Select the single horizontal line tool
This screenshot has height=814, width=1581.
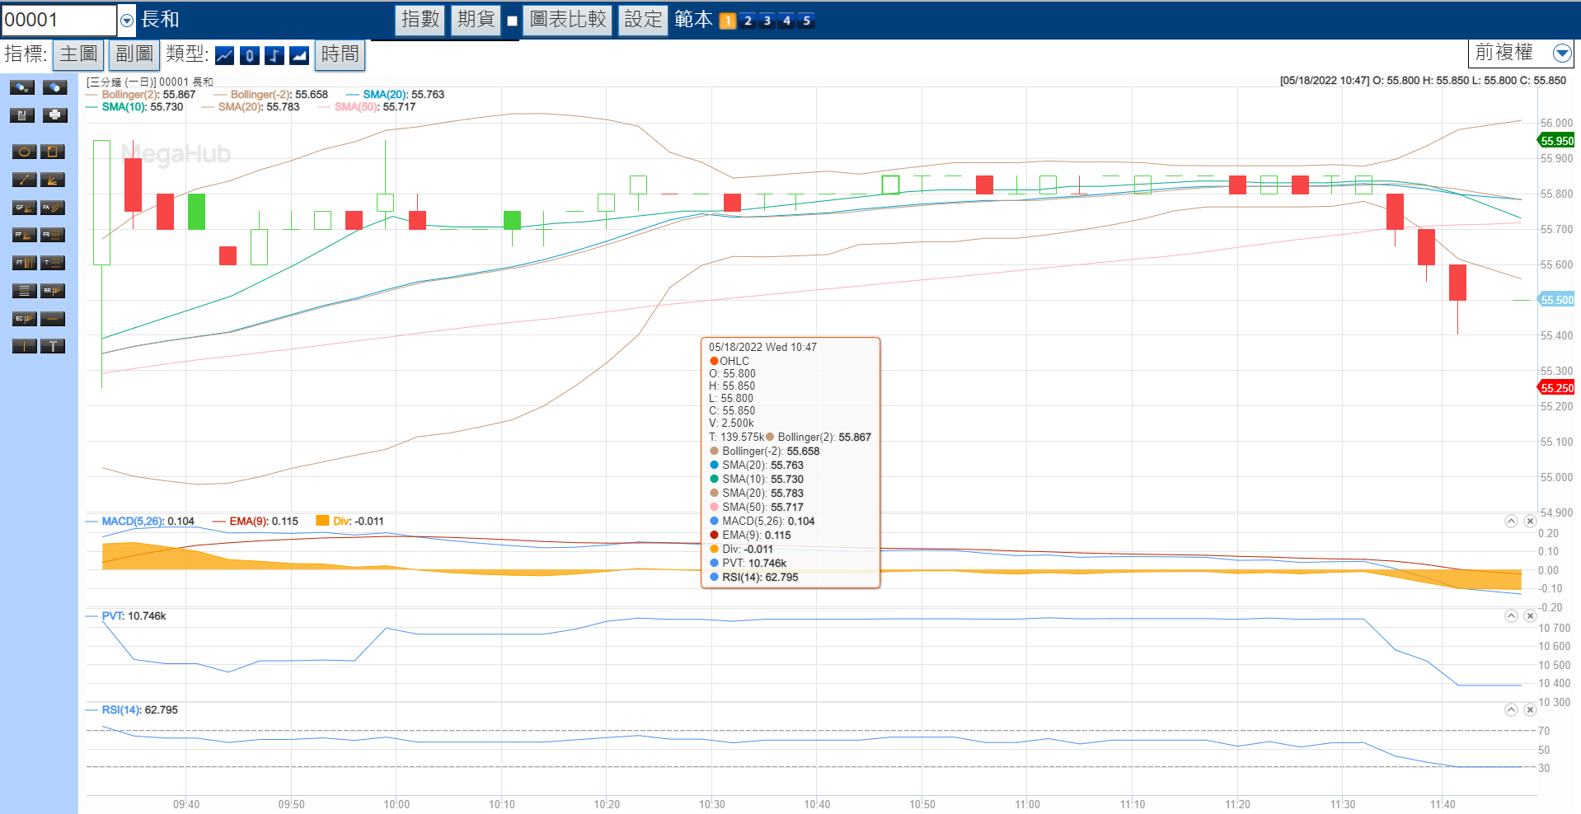pyautogui.click(x=52, y=319)
